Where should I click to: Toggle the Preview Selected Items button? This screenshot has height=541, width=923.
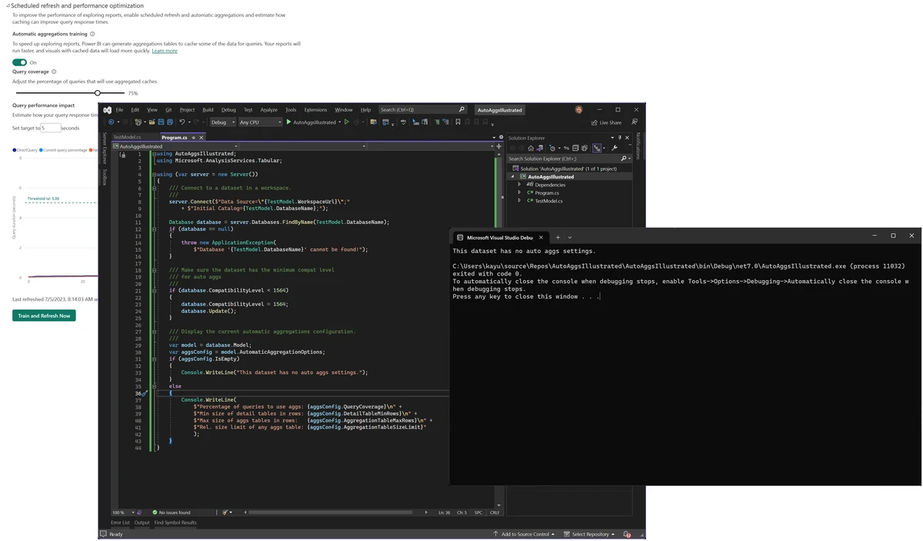click(x=597, y=149)
